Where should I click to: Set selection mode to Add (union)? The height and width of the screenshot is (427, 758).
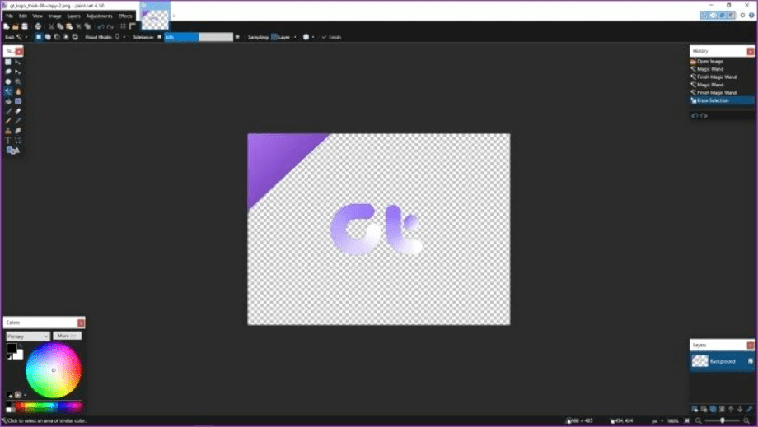(x=48, y=37)
